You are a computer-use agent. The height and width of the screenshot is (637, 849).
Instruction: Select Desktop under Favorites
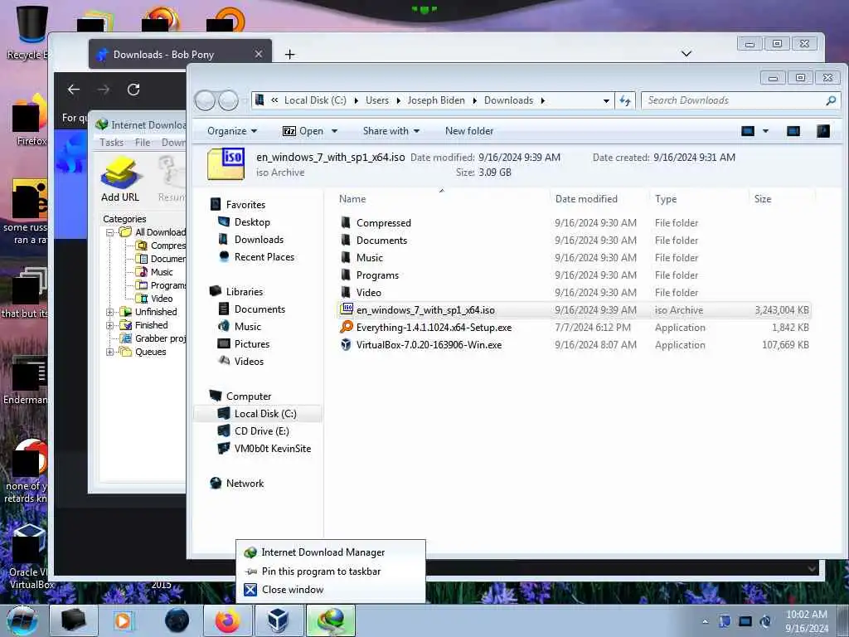click(252, 222)
